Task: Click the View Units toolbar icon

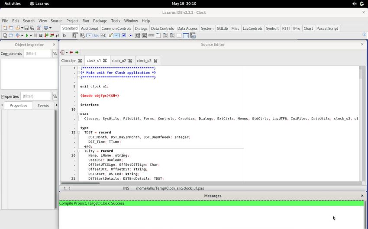Action: point(5,35)
